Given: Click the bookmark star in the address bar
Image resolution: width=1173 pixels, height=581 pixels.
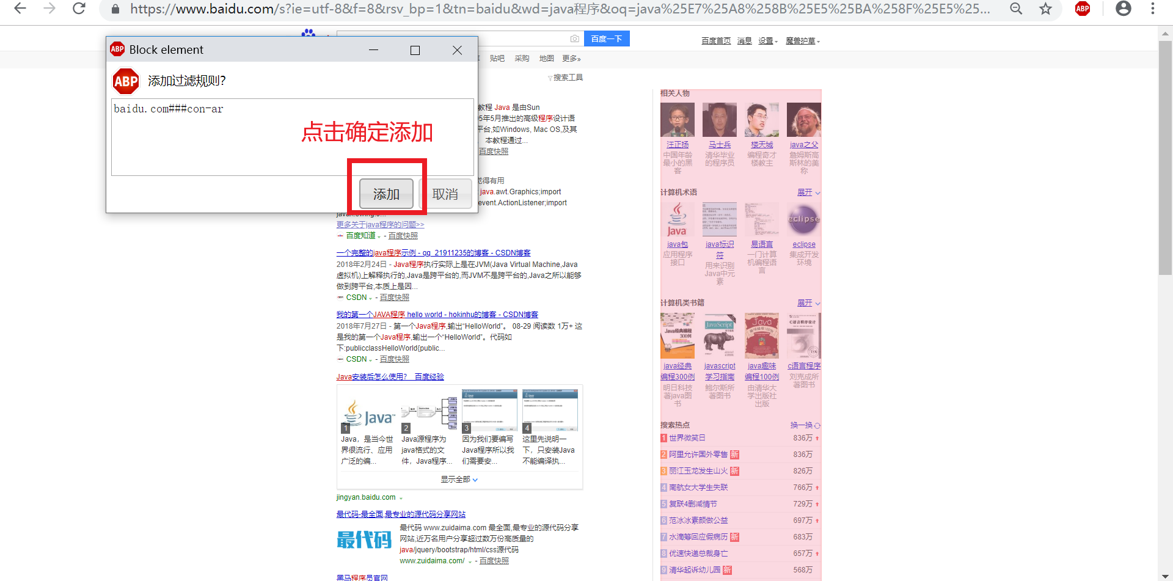Looking at the screenshot, I should coord(1045,9).
